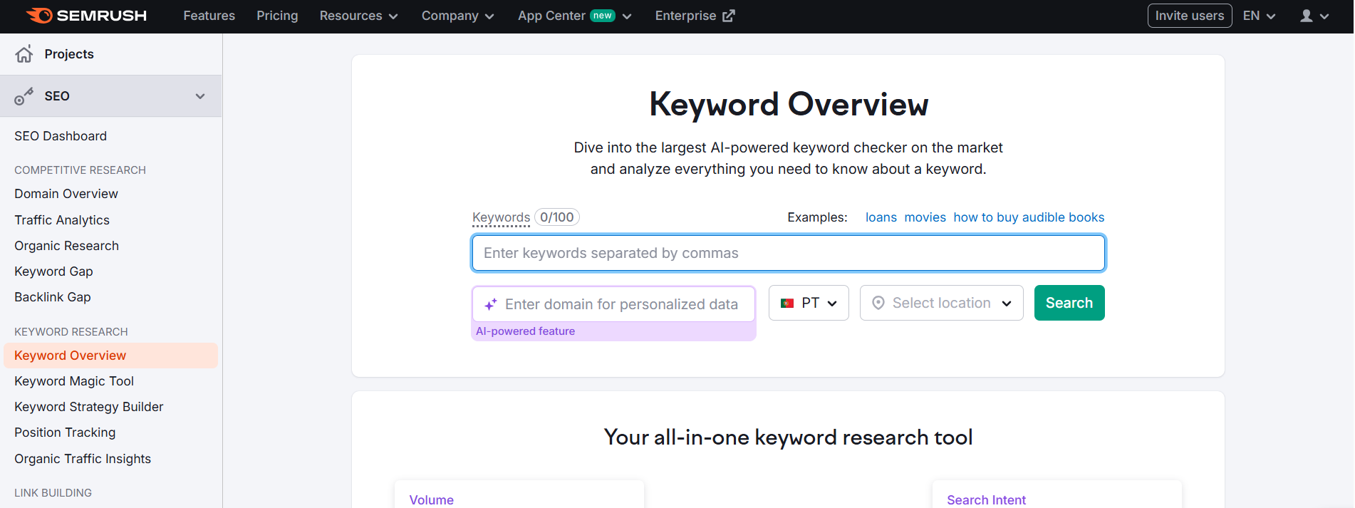Collapse the SEO sidebar section
The image size is (1355, 508).
(x=200, y=96)
